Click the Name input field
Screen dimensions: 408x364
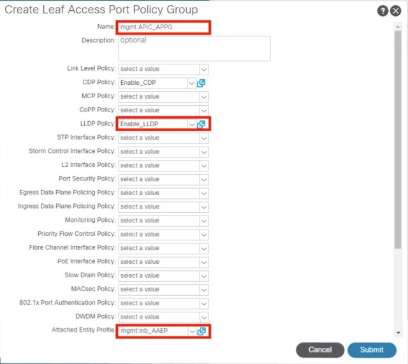pos(163,27)
